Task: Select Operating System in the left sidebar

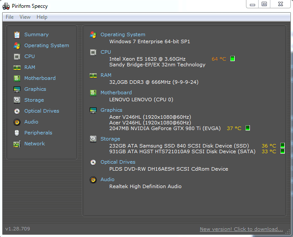Action: coord(47,45)
